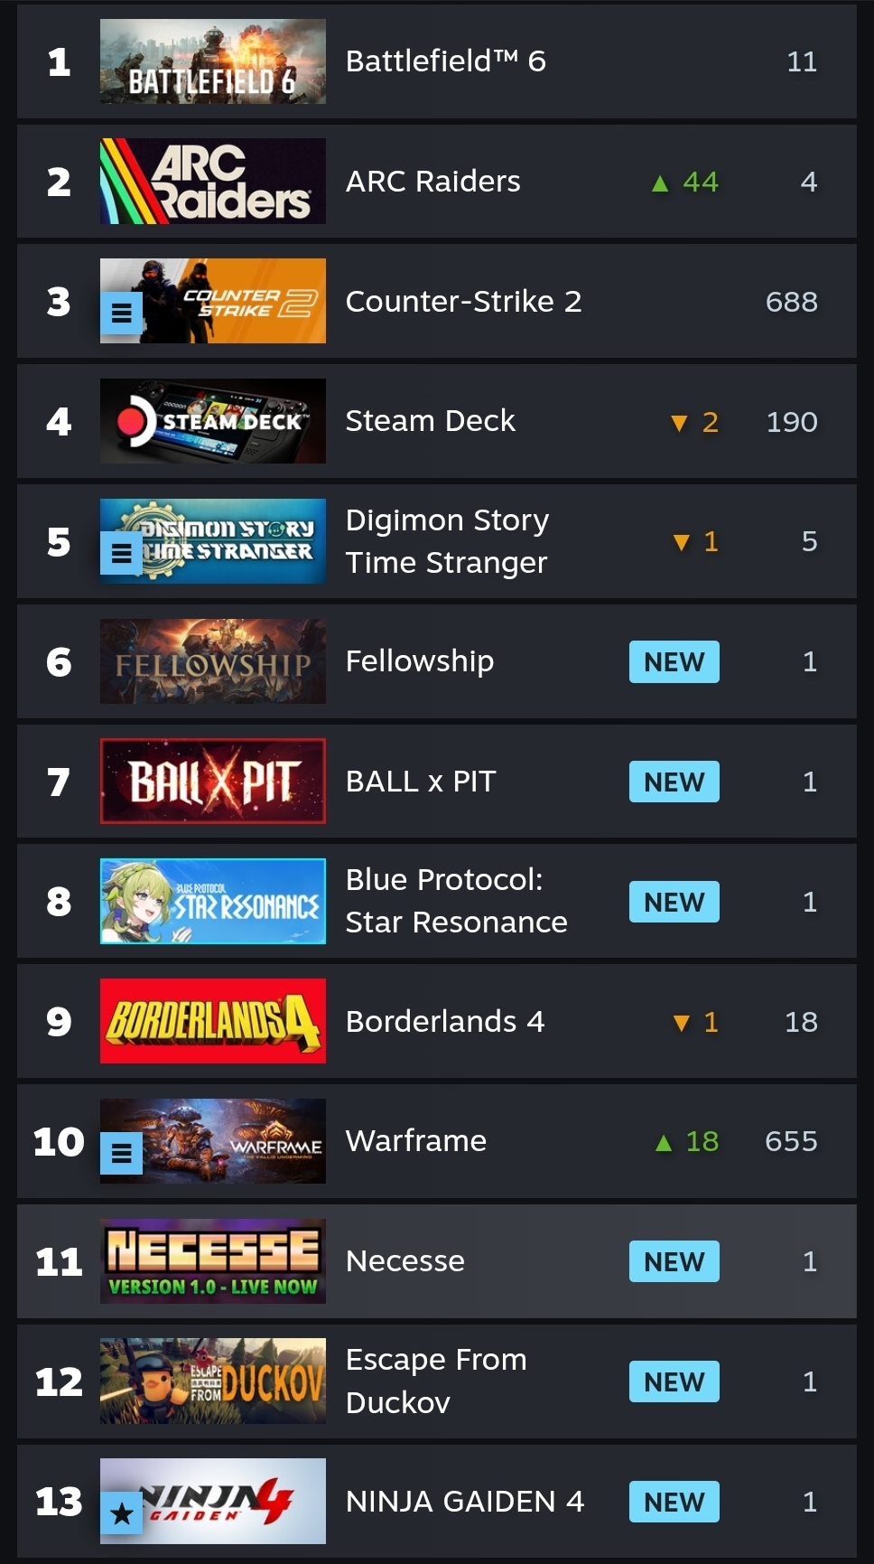The image size is (874, 1564).
Task: Open the Escape From Duckov title link
Action: [x=436, y=1381]
